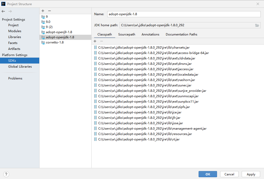
Task: Click the jar icon beside charsets.jar
Action: pos(95,47)
